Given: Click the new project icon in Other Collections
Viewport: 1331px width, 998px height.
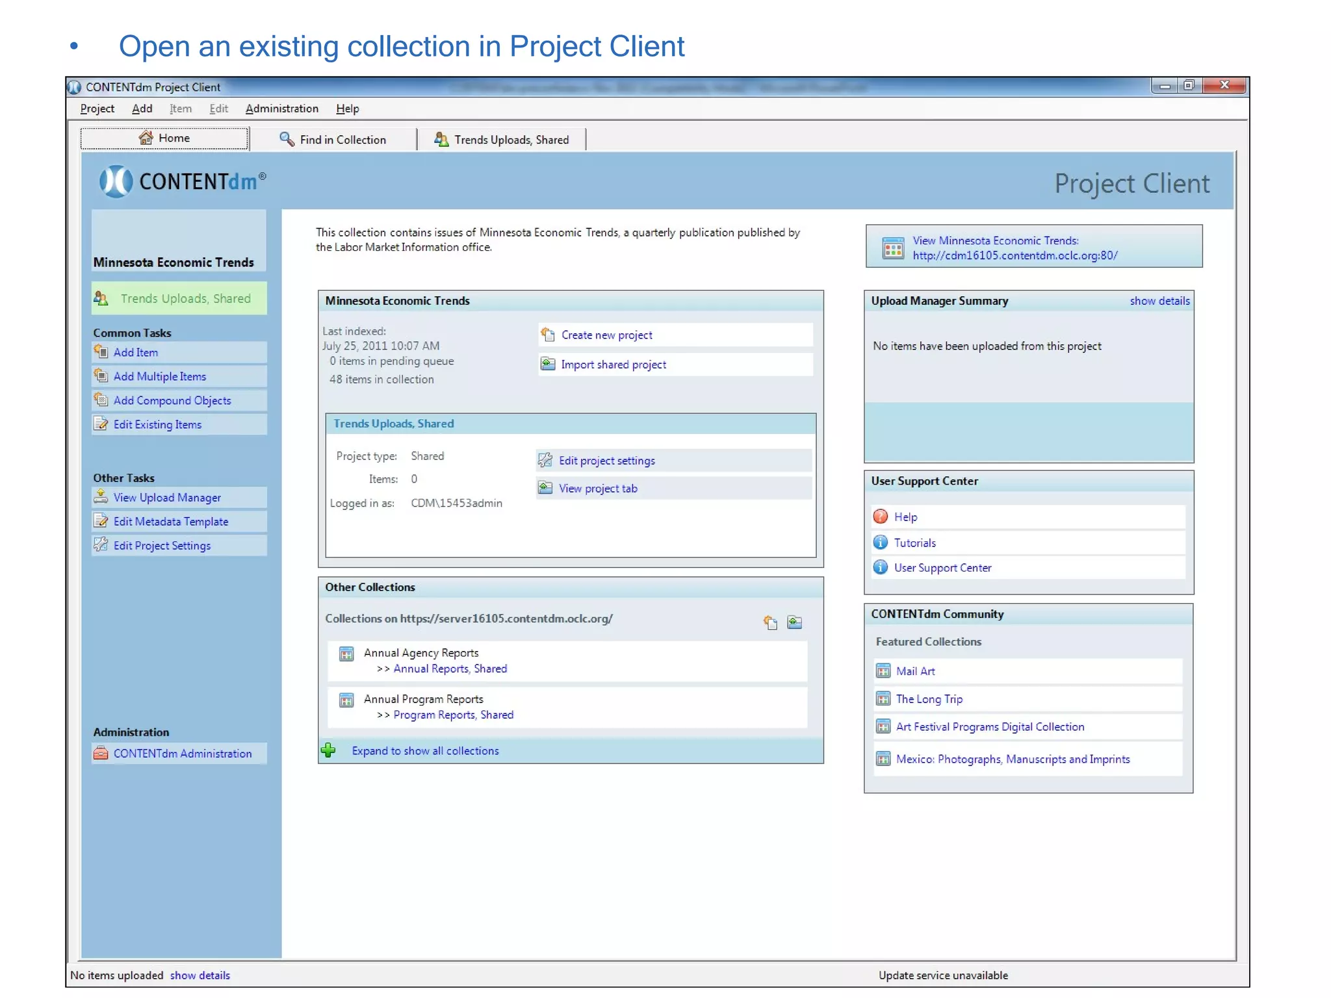Looking at the screenshot, I should click(770, 622).
